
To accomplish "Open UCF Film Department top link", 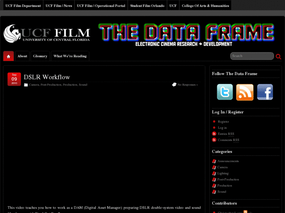I will [x=23, y=6].
